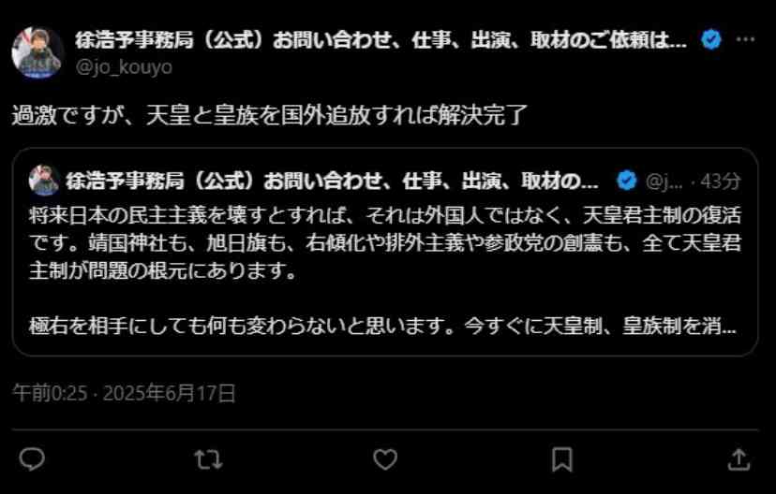Image resolution: width=776 pixels, height=494 pixels.
Task: Click the truncated @j... handle in quote
Action: tap(664, 182)
